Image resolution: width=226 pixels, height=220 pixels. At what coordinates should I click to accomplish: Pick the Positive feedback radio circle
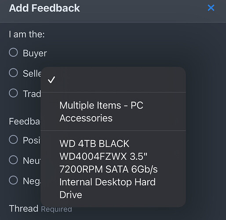pyautogui.click(x=13, y=139)
